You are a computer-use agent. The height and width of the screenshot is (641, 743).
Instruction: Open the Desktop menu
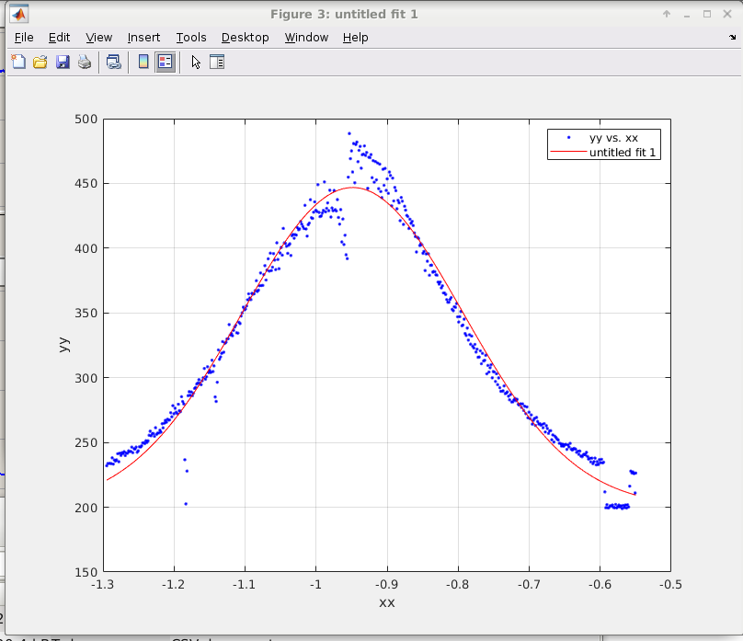click(246, 38)
